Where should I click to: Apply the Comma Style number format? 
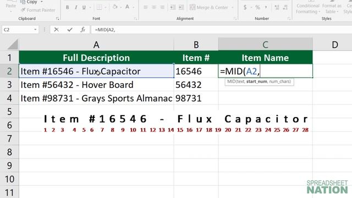(266, 7)
